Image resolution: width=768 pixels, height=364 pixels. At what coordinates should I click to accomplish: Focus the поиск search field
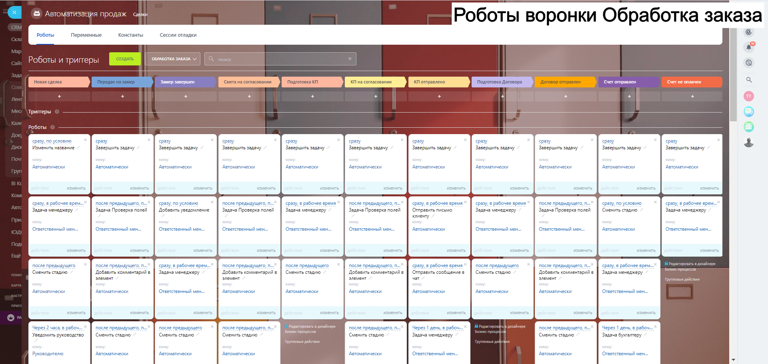click(280, 59)
